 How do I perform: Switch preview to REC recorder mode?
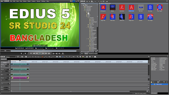coord(74,1)
